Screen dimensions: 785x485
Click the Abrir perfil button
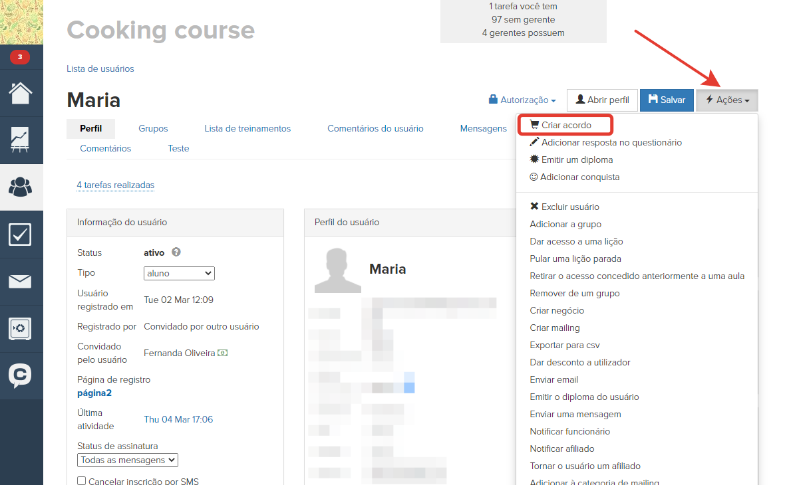click(602, 100)
